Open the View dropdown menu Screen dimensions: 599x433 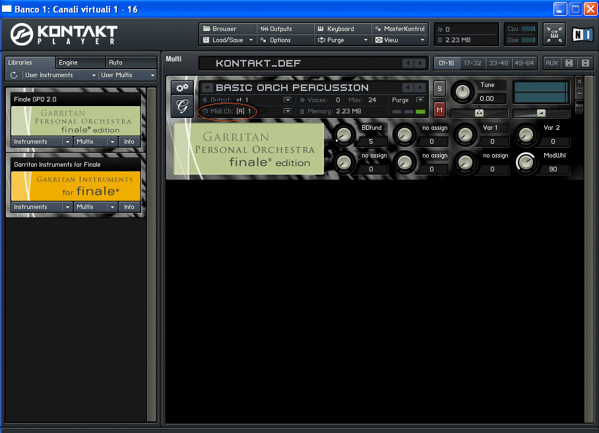point(400,40)
